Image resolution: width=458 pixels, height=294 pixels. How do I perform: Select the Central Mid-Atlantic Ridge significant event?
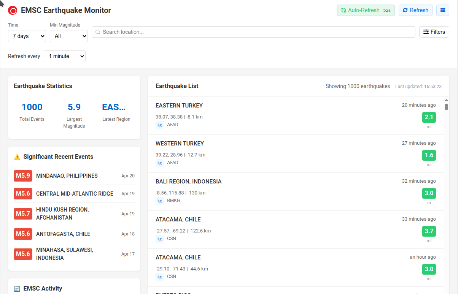coord(75,194)
